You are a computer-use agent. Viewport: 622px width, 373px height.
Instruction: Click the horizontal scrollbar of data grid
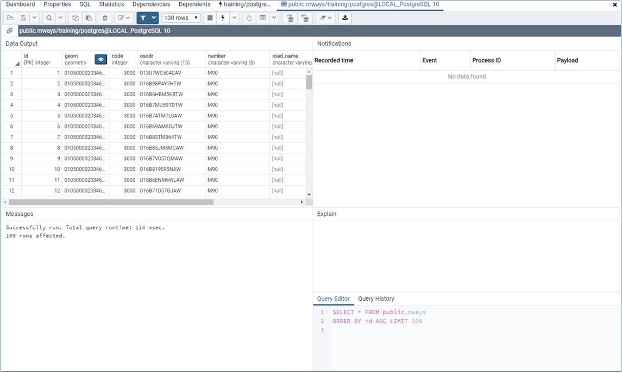(111, 202)
